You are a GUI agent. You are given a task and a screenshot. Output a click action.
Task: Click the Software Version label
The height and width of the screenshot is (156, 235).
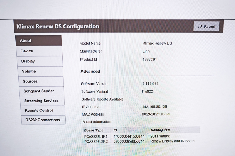point(95,84)
